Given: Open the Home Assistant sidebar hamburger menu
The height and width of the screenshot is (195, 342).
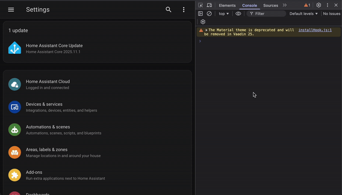Looking at the screenshot, I should pyautogui.click(x=11, y=9).
